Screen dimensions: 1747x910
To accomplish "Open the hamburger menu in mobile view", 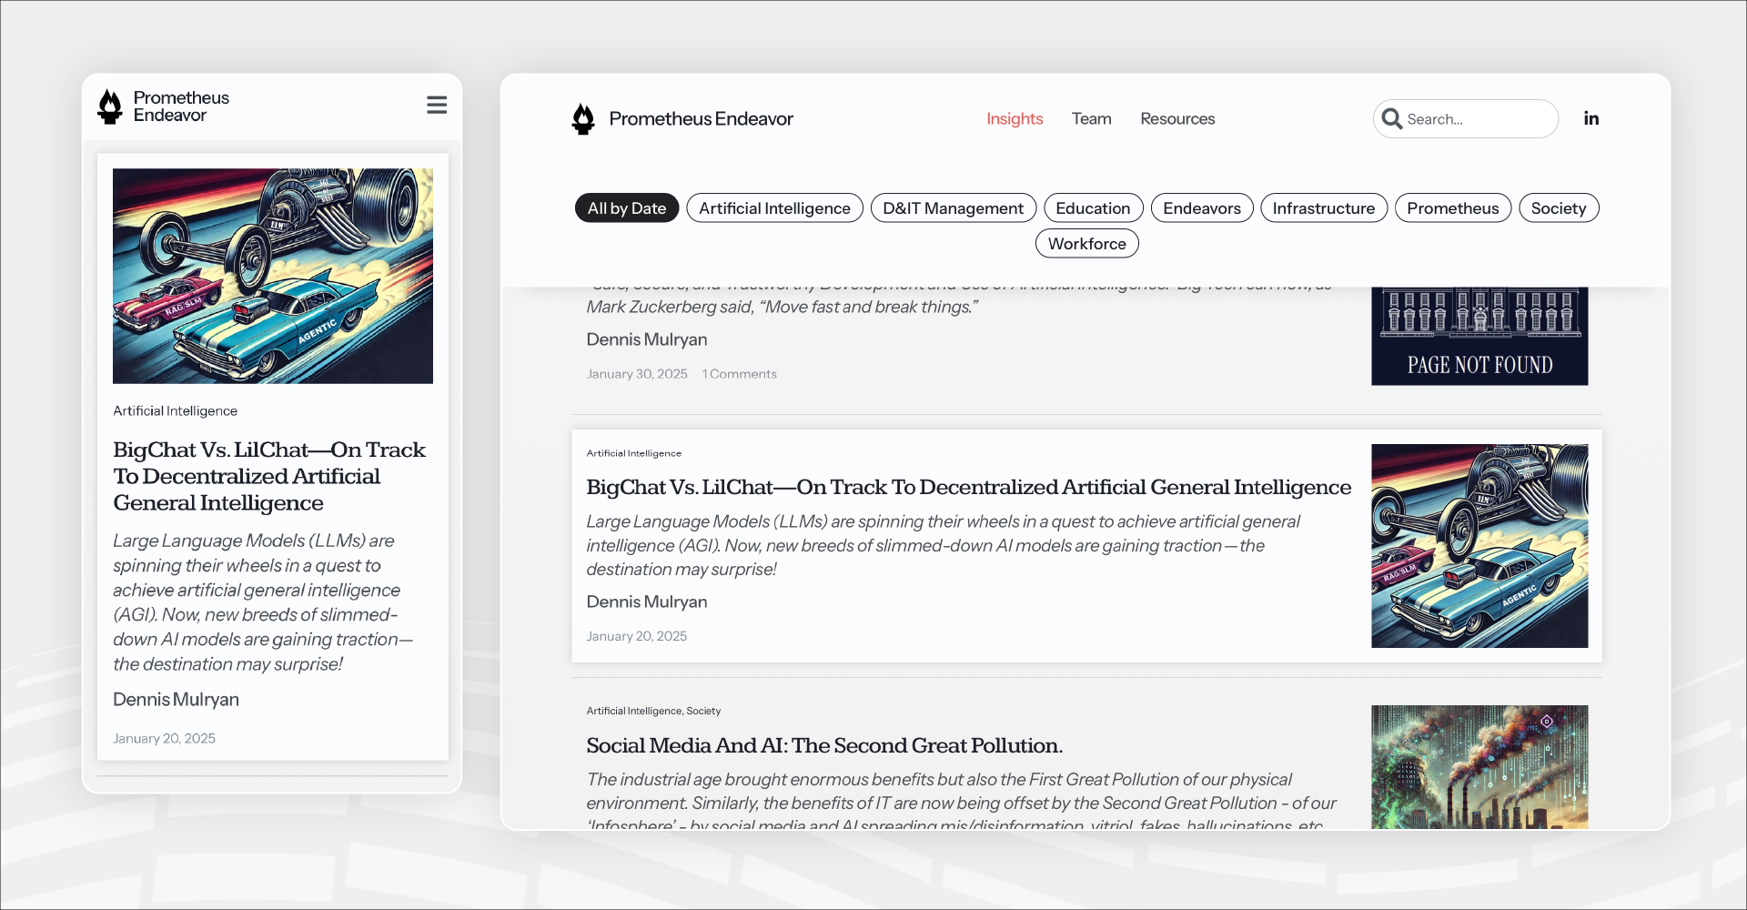I will click(437, 105).
